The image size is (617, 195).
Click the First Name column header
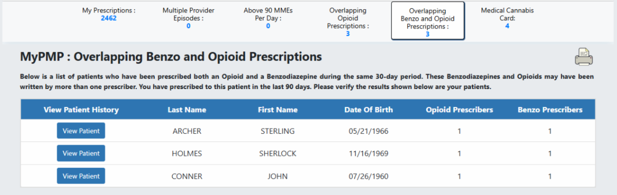click(x=278, y=110)
